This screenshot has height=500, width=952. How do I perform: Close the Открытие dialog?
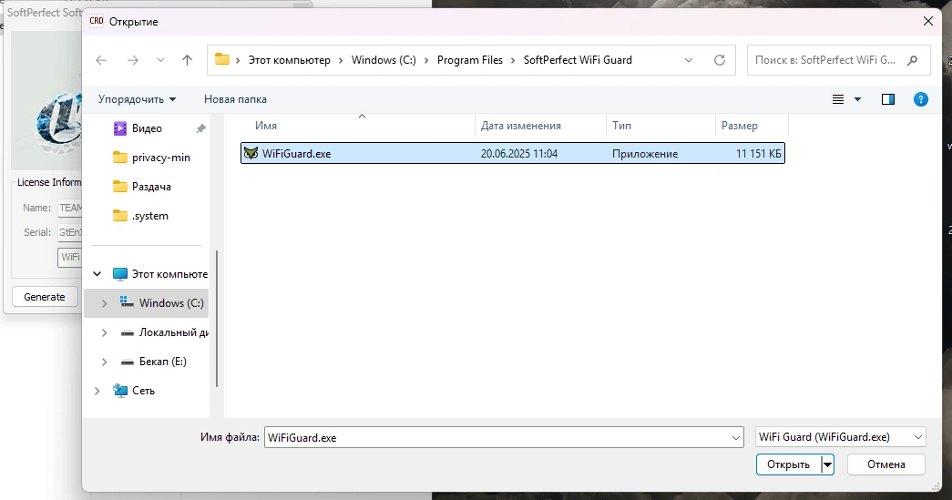pos(927,21)
